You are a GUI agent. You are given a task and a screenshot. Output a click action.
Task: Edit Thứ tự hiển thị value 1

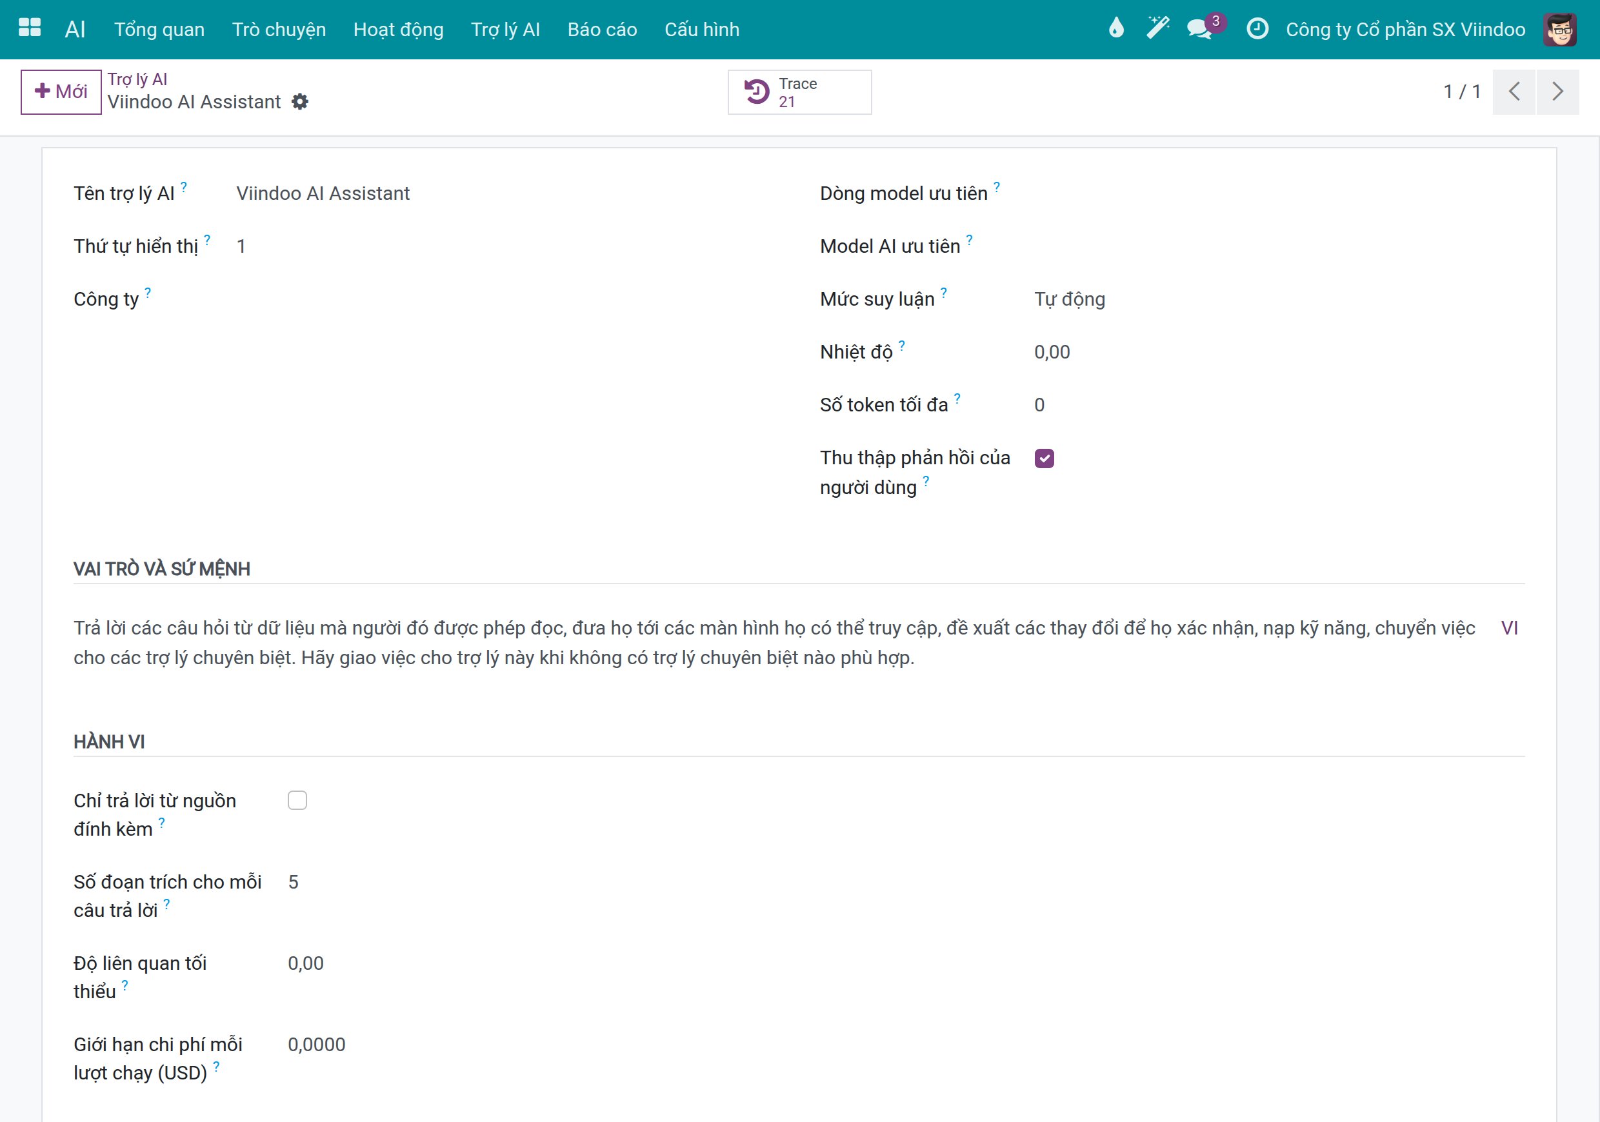click(507, 246)
